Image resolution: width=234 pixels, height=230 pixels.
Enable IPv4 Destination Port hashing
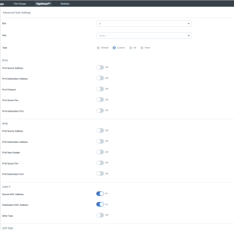point(100,111)
